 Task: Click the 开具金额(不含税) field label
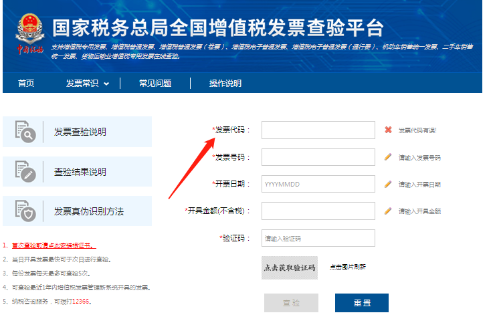[216, 211]
